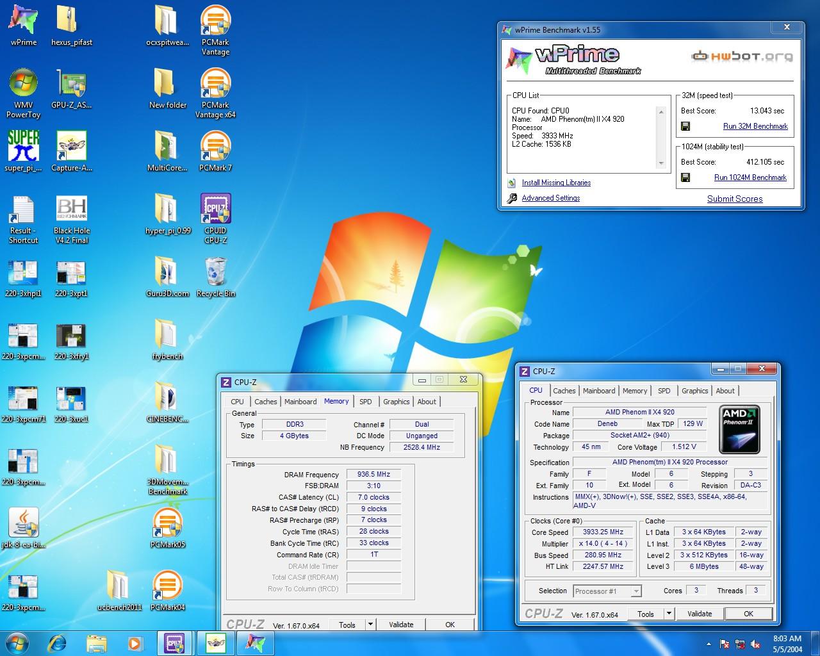Open the super_pi desktop icon
The height and width of the screenshot is (656, 820).
24,151
